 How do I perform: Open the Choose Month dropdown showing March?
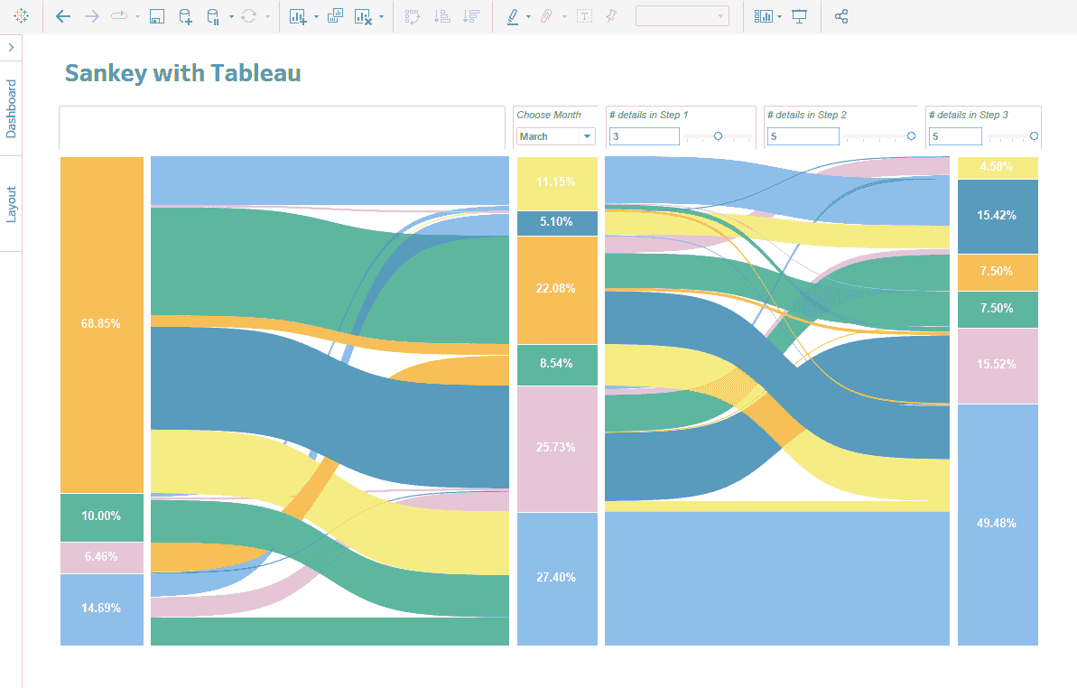[556, 136]
